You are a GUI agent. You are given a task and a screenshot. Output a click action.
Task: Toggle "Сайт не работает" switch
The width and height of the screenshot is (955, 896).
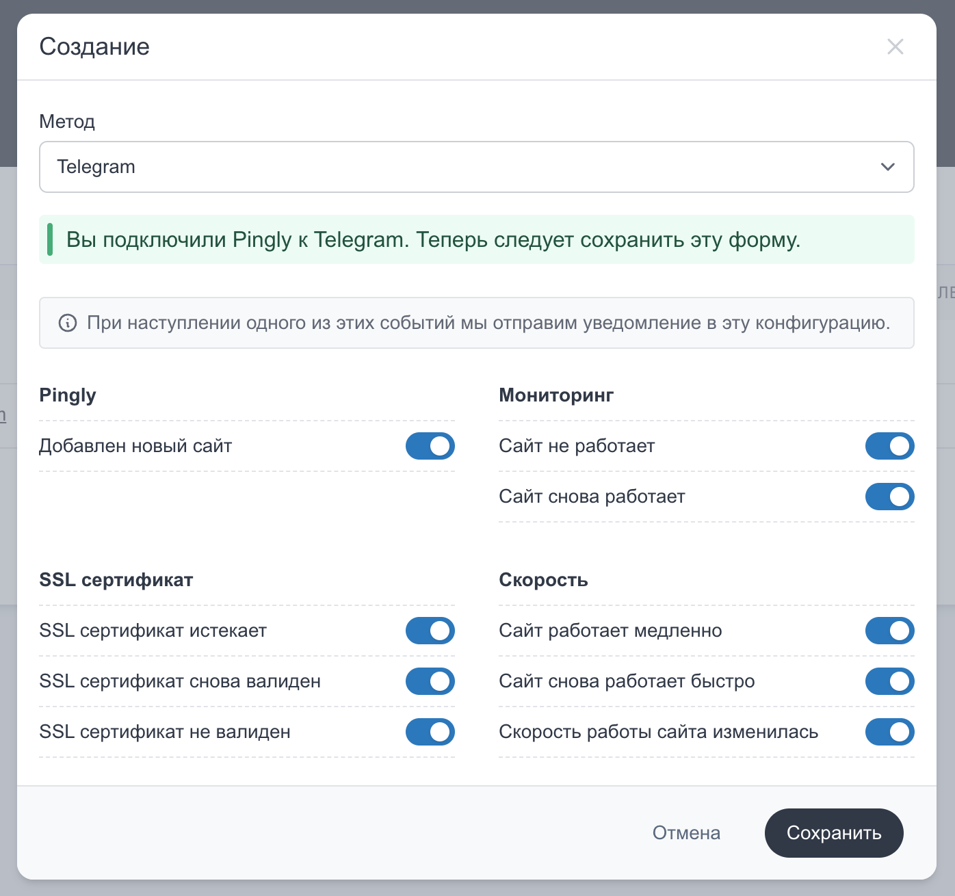890,446
